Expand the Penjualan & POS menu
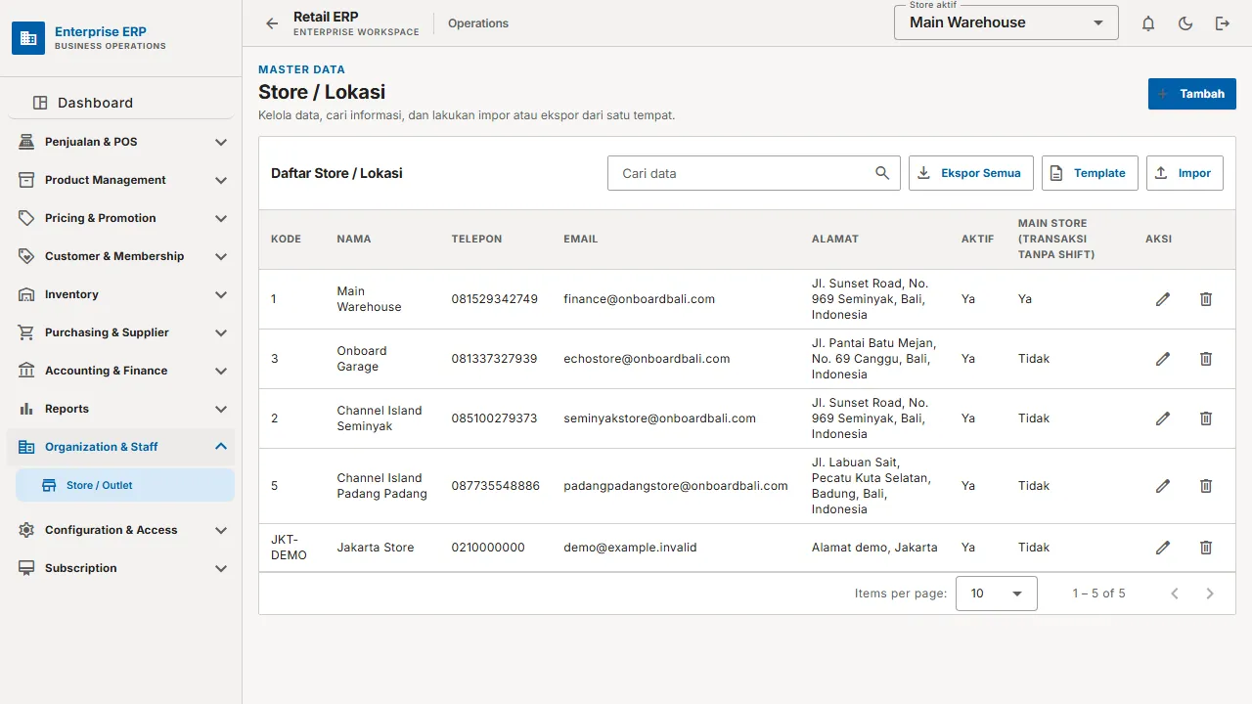1252x704 pixels. tap(124, 142)
